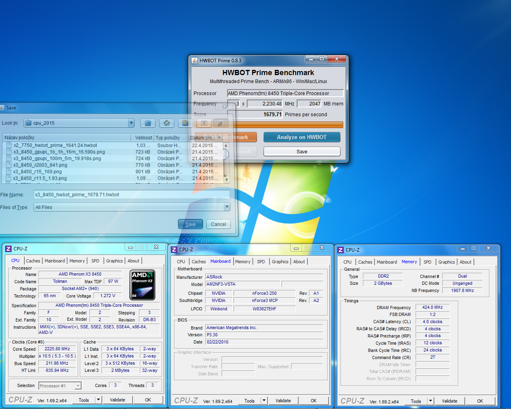Viewport: 511px width, 409px height.
Task: Select file x3_8450_r11.5_1.93.png
Action: [x=40, y=178]
